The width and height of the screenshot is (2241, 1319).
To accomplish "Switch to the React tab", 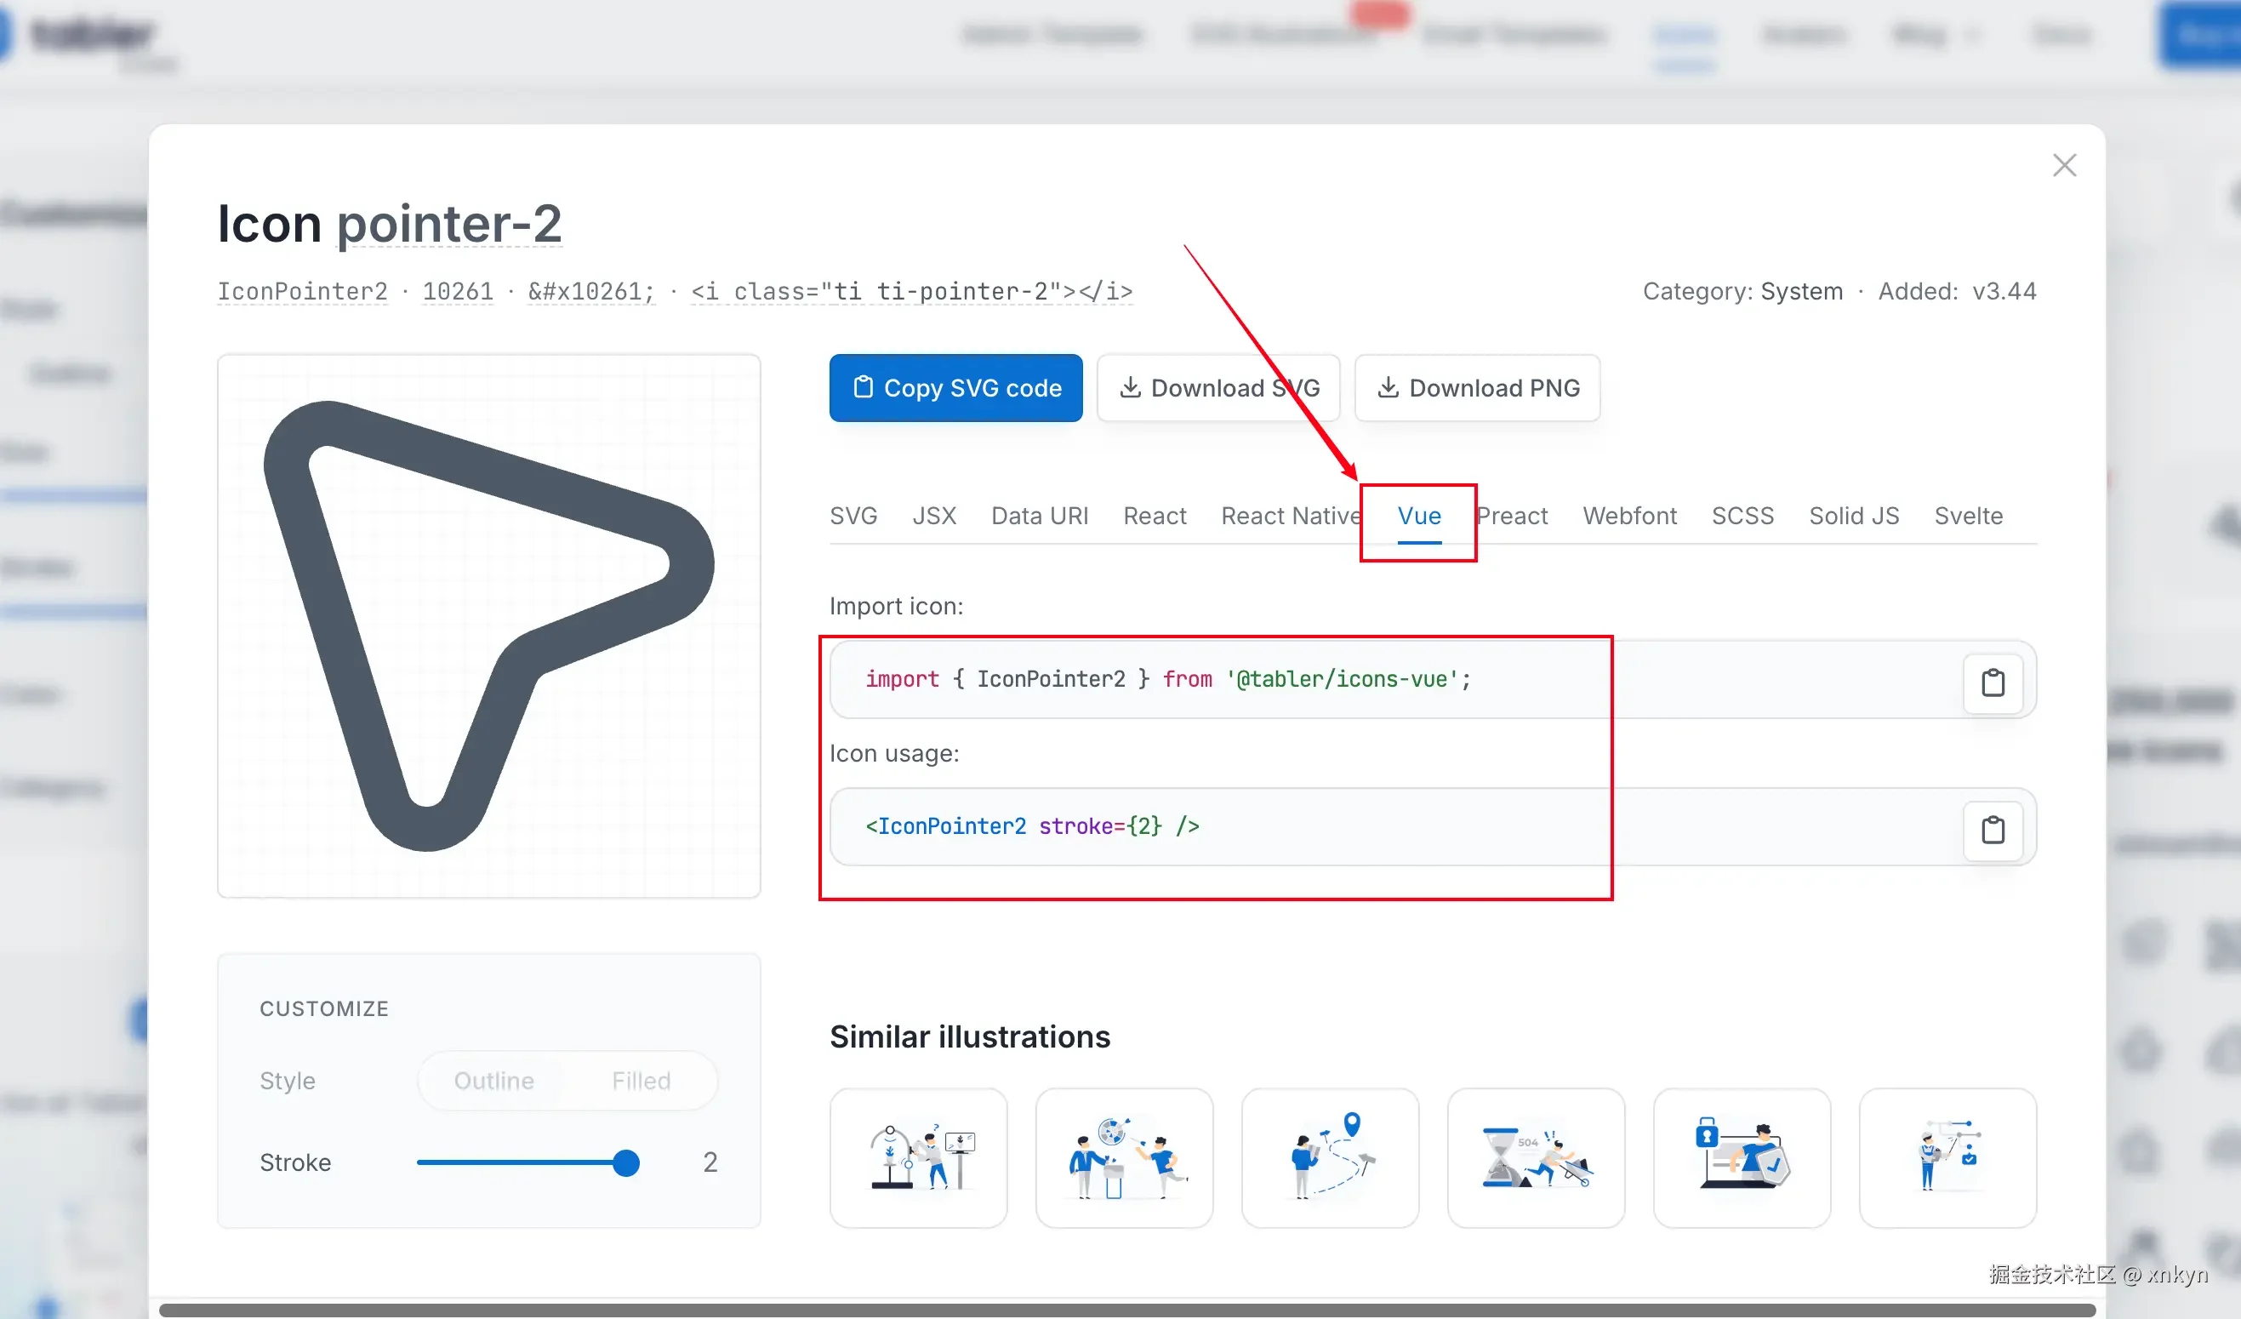I will (1155, 516).
